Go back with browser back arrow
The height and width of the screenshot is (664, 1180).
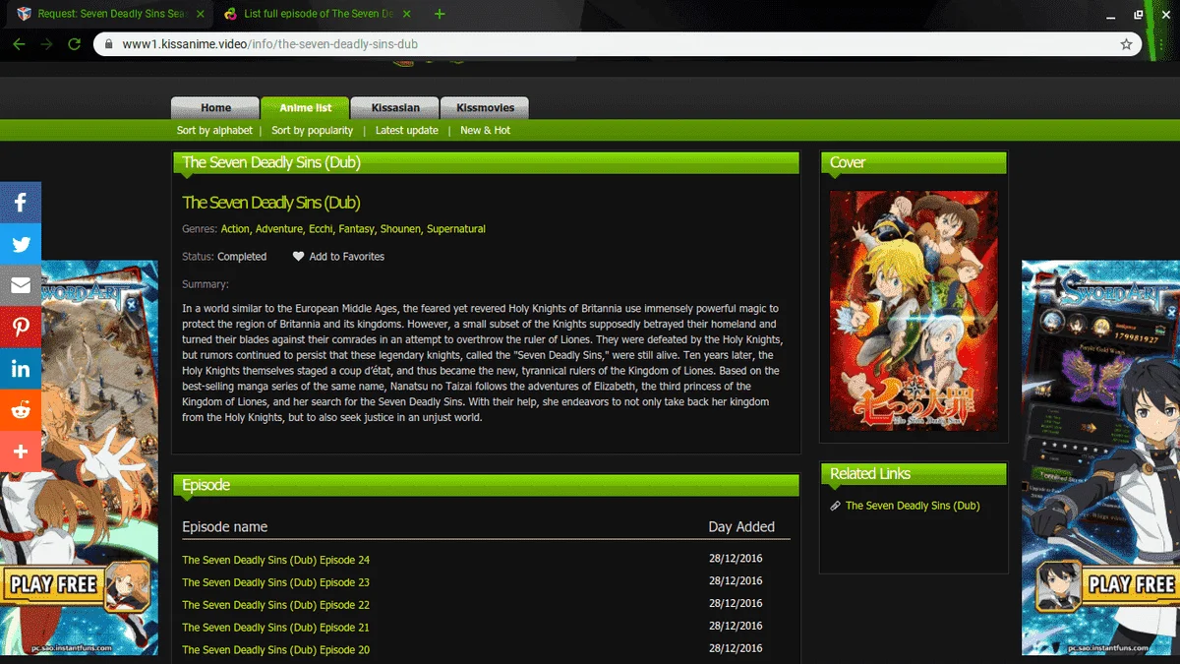(19, 44)
